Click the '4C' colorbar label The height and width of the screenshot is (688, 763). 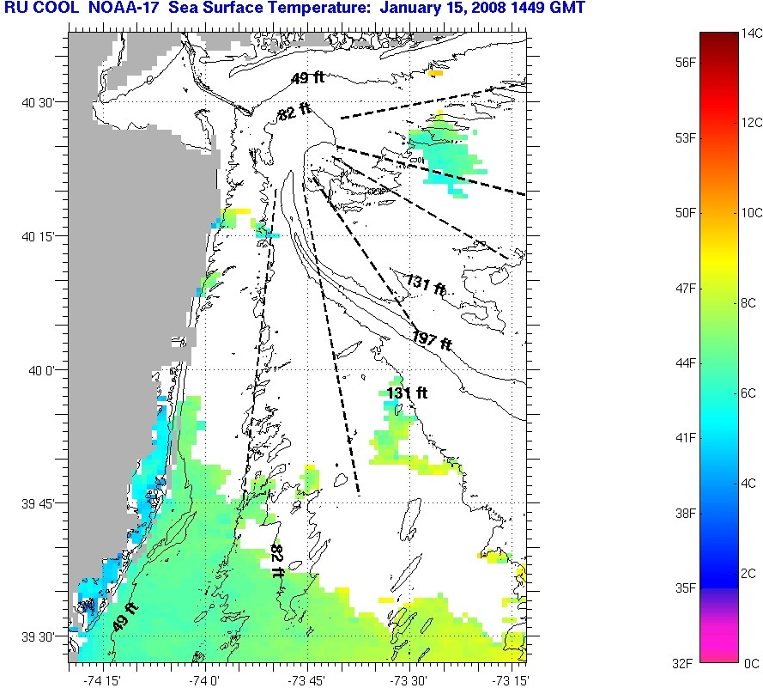point(748,483)
